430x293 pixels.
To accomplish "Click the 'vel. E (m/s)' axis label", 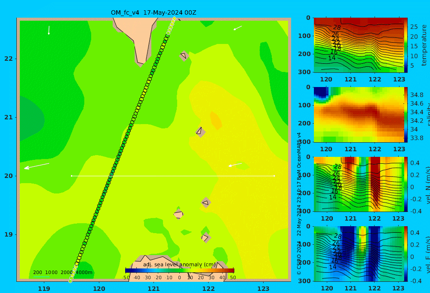I will click(x=427, y=255).
